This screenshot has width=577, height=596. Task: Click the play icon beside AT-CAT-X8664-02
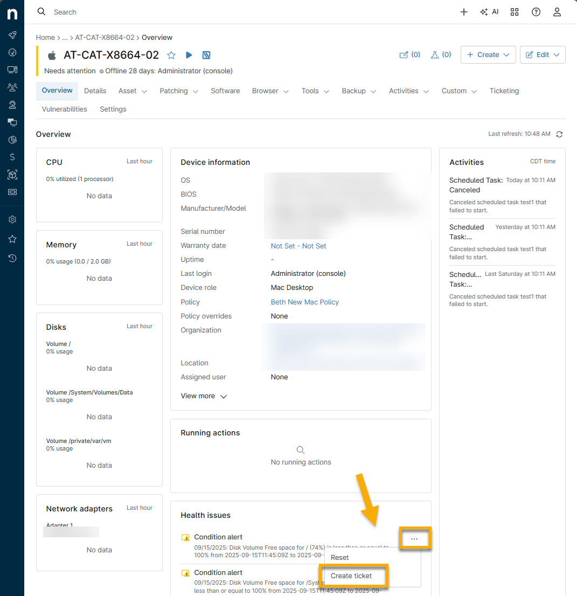[189, 55]
